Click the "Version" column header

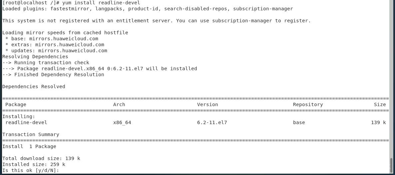pyautogui.click(x=207, y=104)
